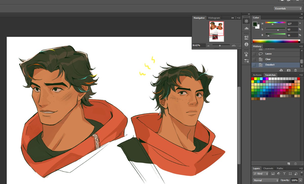Open the Essentials workspace dropdown

[x=288, y=9]
